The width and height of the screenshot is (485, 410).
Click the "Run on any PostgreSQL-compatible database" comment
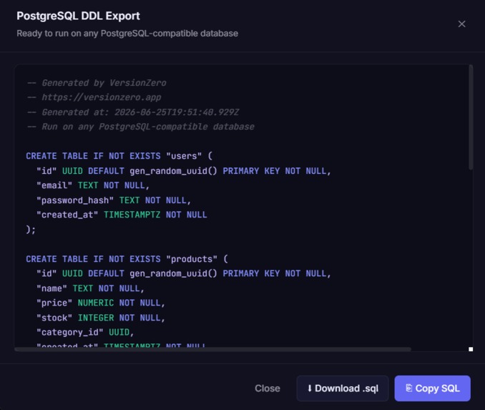(x=141, y=127)
